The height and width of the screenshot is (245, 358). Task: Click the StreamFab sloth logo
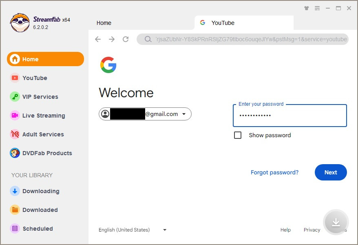(20, 22)
